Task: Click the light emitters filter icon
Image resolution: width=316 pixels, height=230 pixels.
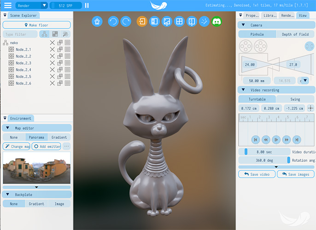Action: tap(66, 34)
